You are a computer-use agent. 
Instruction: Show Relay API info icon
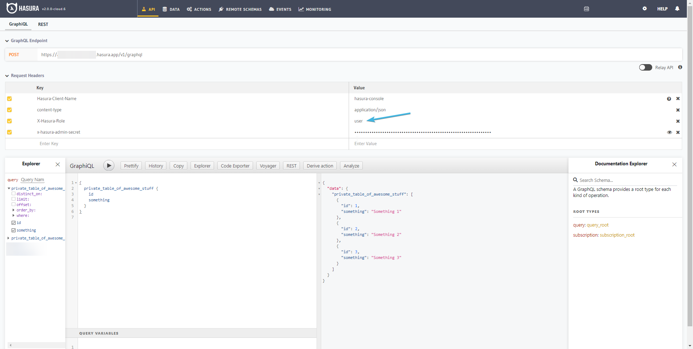click(680, 67)
